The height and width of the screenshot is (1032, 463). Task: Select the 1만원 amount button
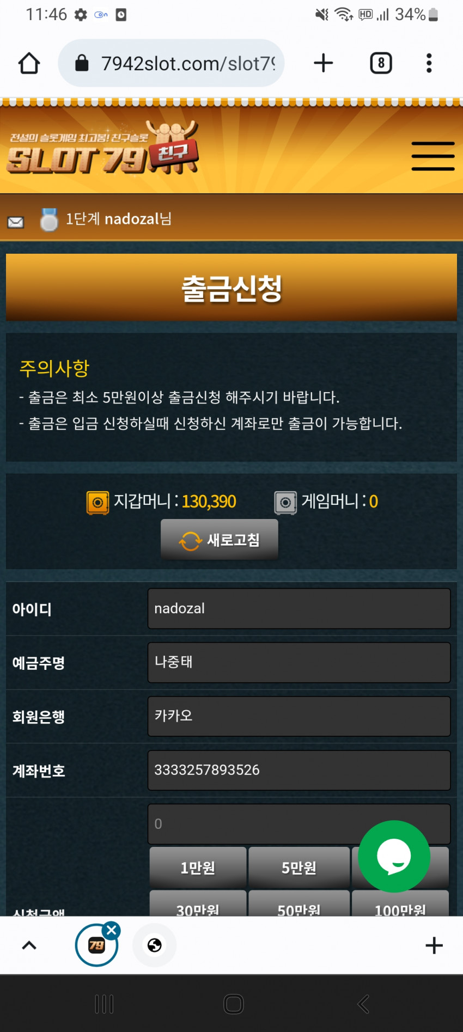198,867
